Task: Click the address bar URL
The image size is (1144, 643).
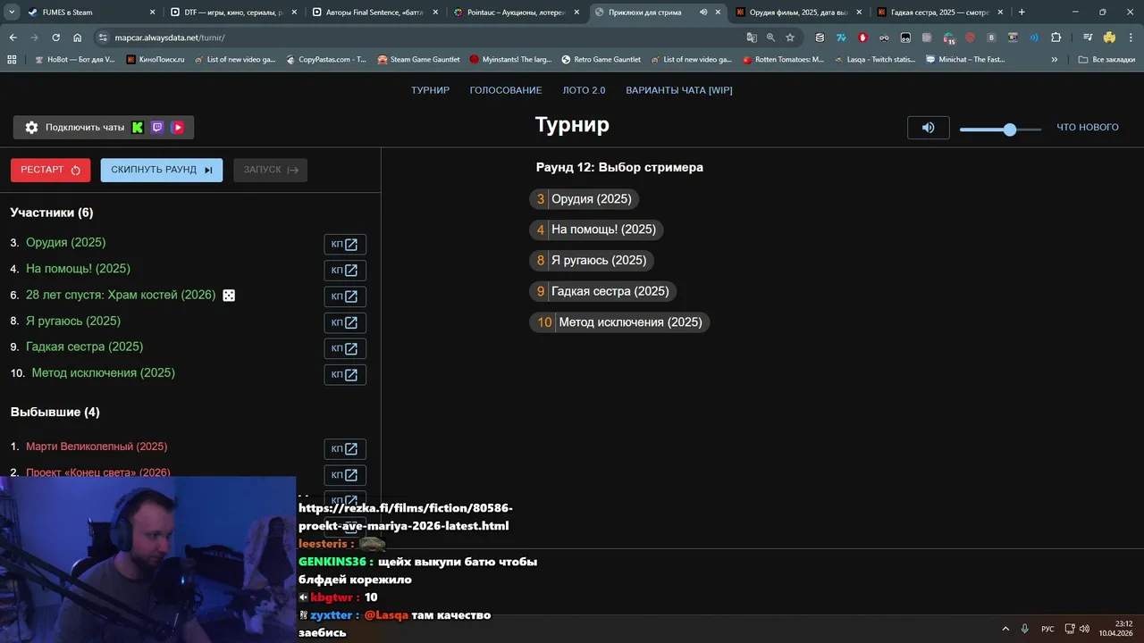Action: click(x=170, y=38)
